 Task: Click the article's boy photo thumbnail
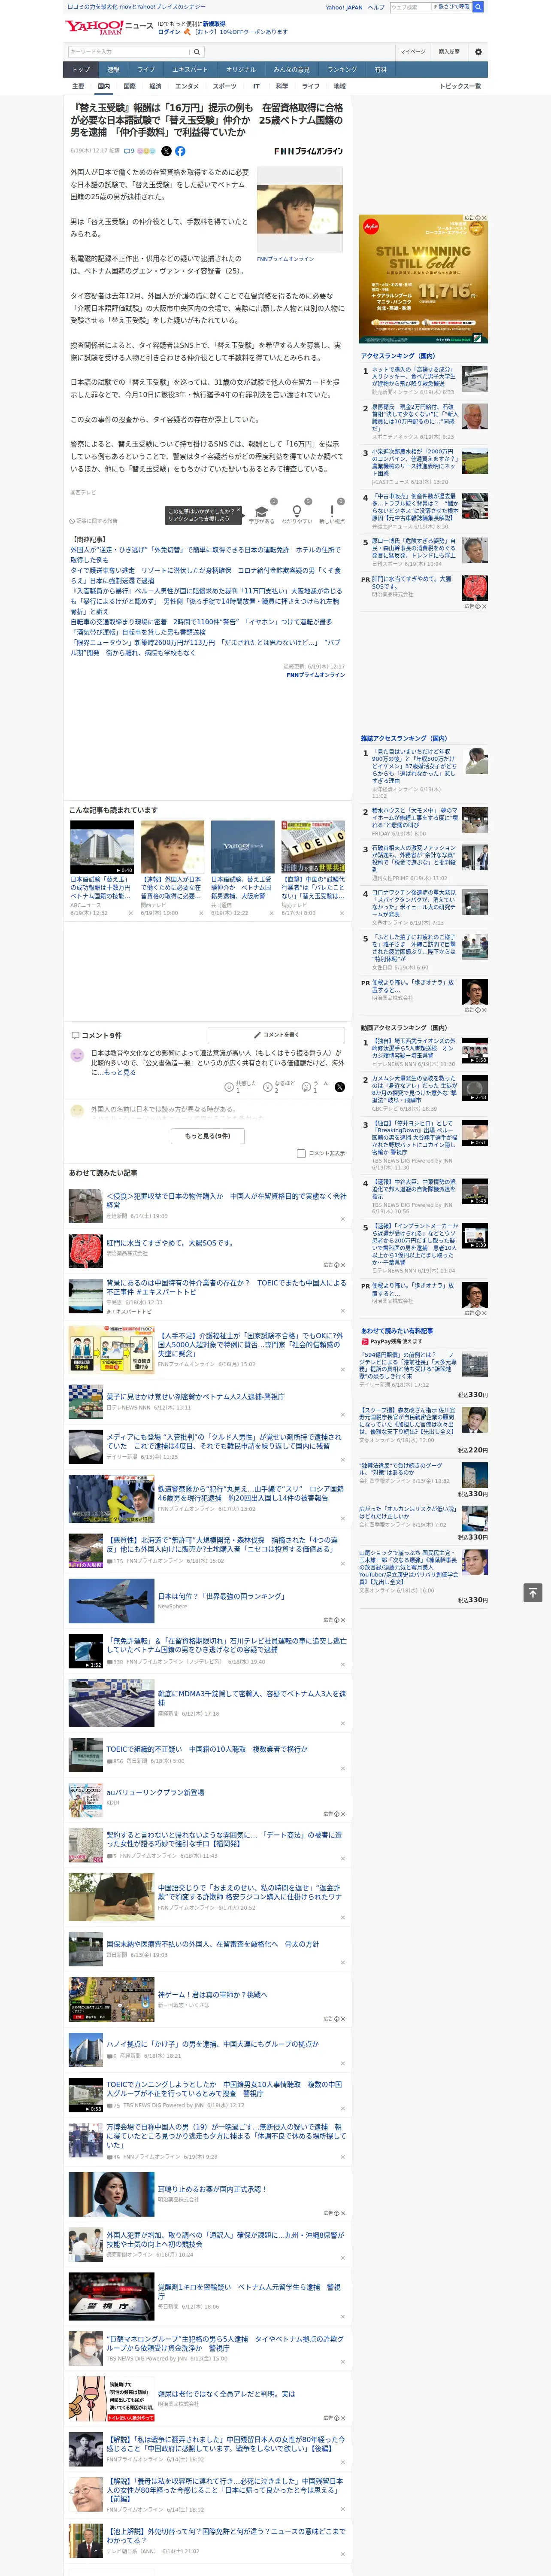coord(300,209)
